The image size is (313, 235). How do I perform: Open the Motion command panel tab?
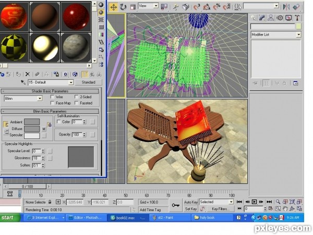coord(280,18)
